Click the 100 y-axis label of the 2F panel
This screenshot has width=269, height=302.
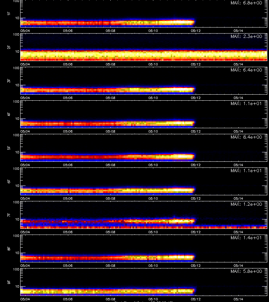pos(16,35)
